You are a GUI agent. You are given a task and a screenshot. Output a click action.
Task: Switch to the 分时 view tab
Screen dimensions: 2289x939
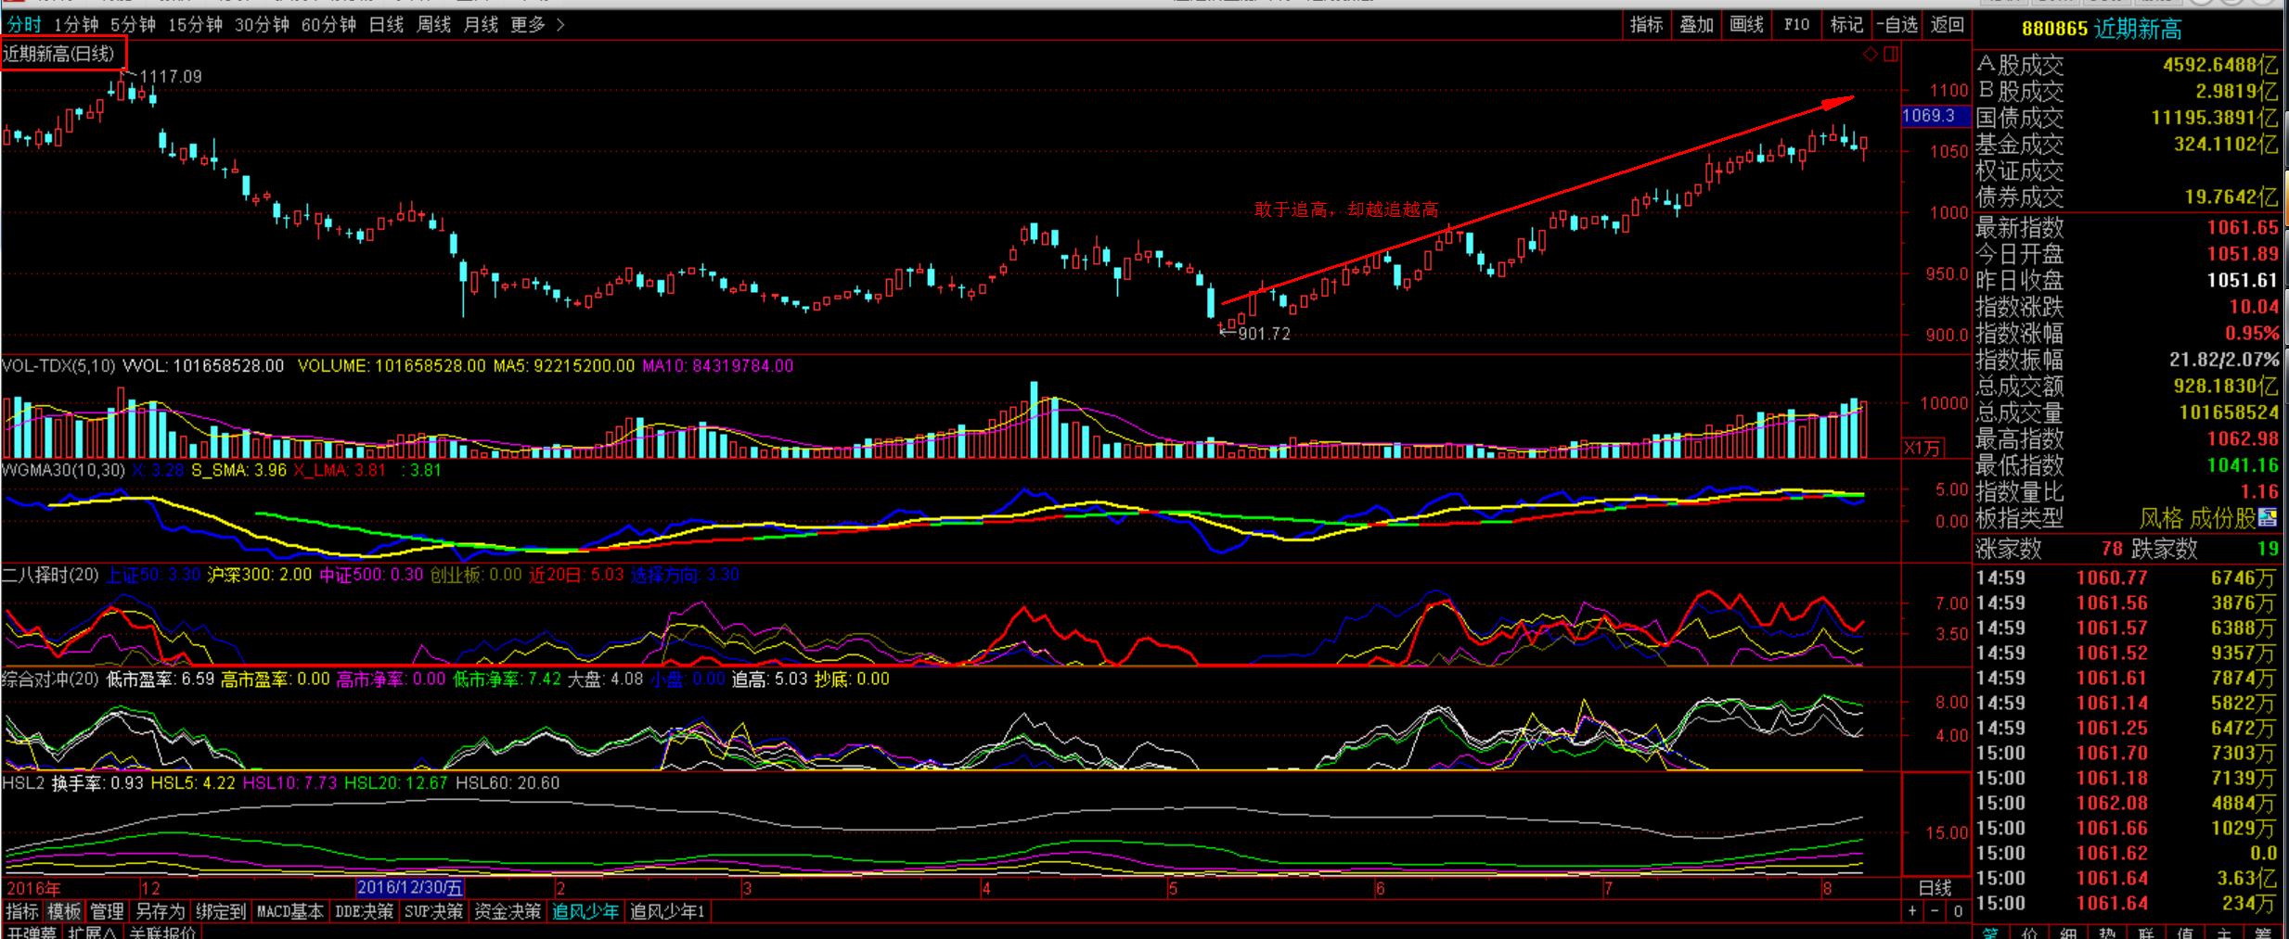point(24,25)
